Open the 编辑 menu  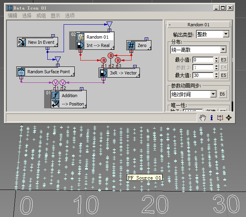point(12,16)
